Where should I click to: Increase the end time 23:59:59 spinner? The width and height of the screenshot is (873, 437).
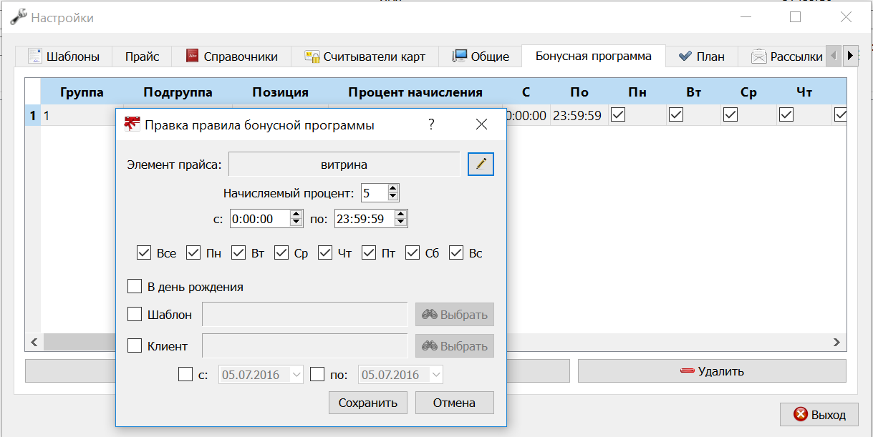point(401,215)
